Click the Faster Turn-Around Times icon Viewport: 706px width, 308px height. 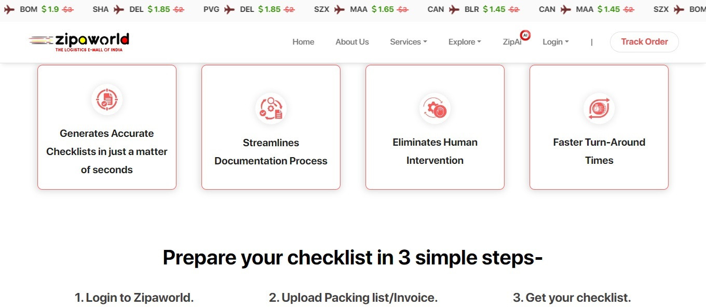coord(599,108)
